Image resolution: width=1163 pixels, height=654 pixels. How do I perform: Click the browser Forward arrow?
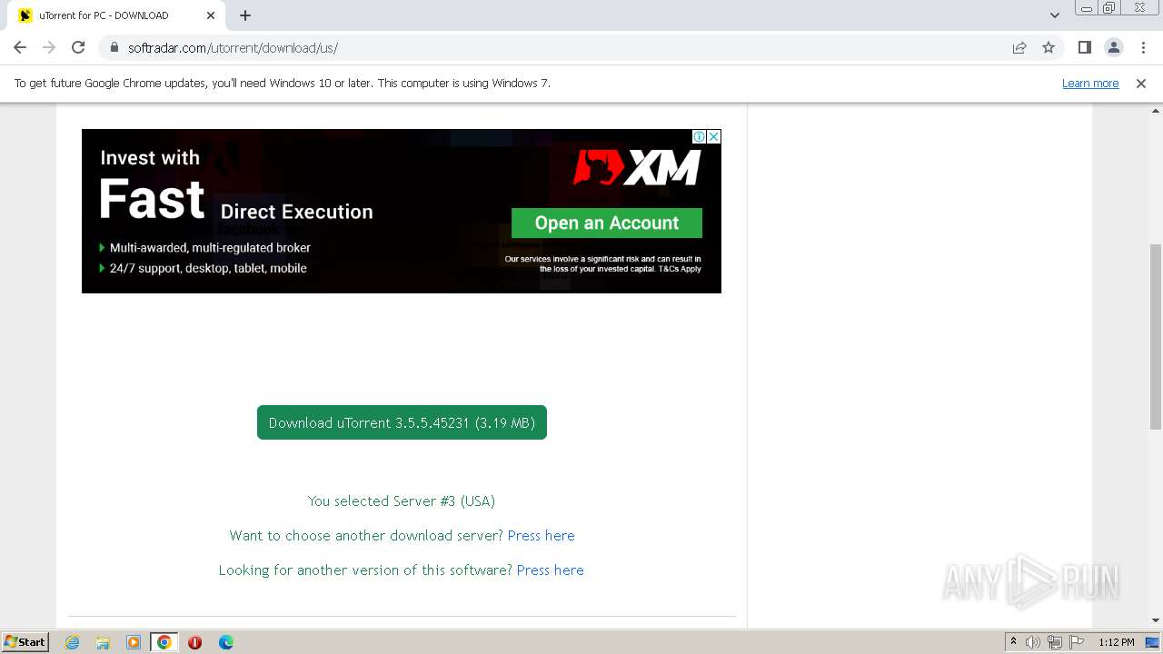pos(49,47)
